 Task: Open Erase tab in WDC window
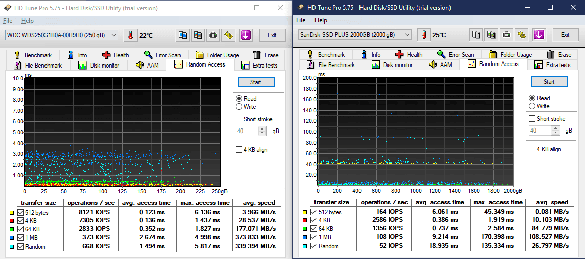(x=265, y=55)
